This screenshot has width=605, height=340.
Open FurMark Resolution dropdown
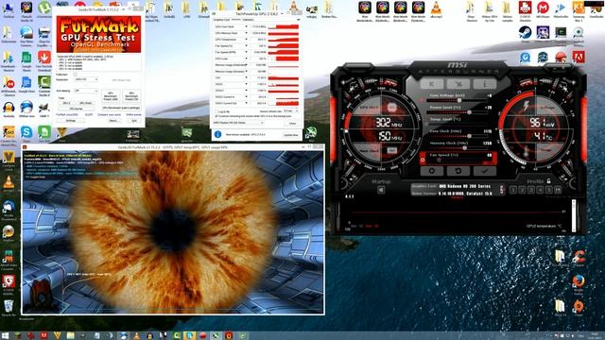tap(86, 79)
